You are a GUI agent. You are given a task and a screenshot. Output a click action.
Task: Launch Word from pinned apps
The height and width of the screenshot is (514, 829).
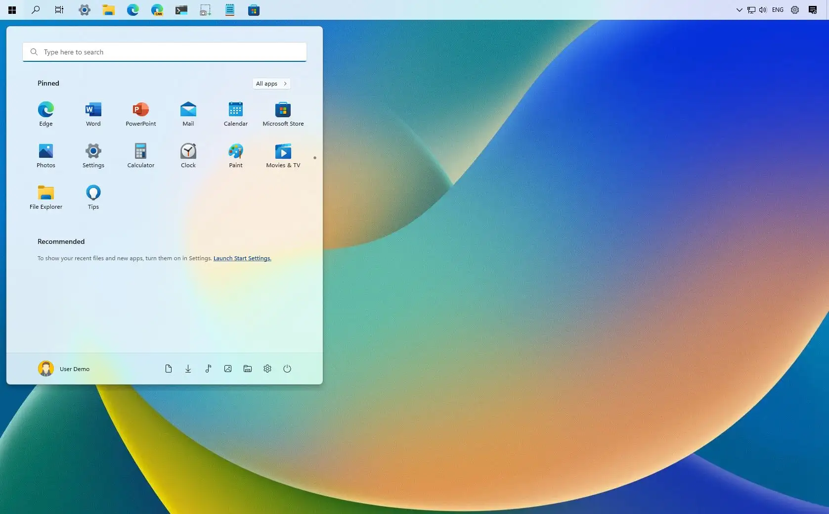point(93,114)
